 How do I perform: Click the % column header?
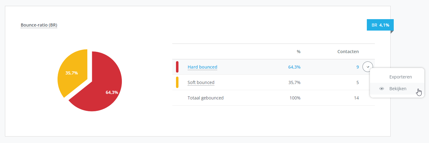(x=298, y=52)
